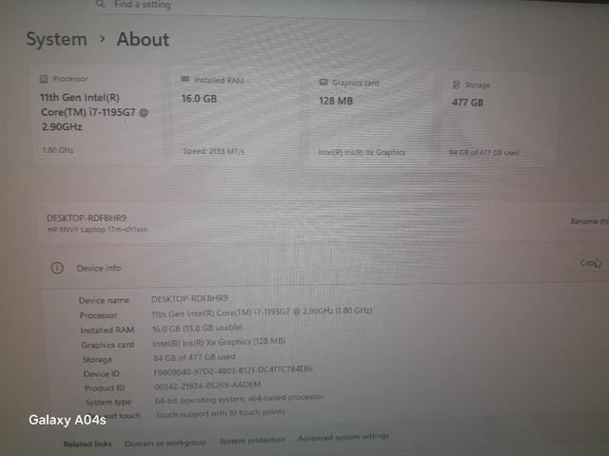Click the Processor chip icon
This screenshot has height=456, width=609.
(44, 79)
